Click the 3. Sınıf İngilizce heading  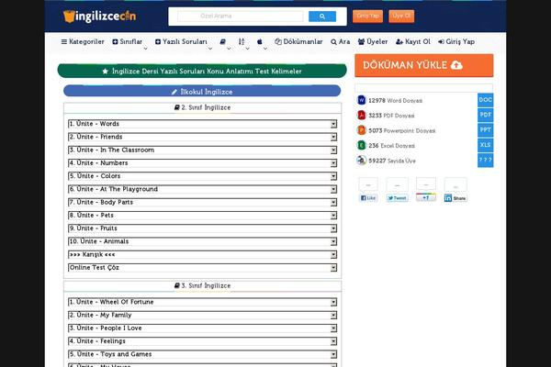pos(202,285)
